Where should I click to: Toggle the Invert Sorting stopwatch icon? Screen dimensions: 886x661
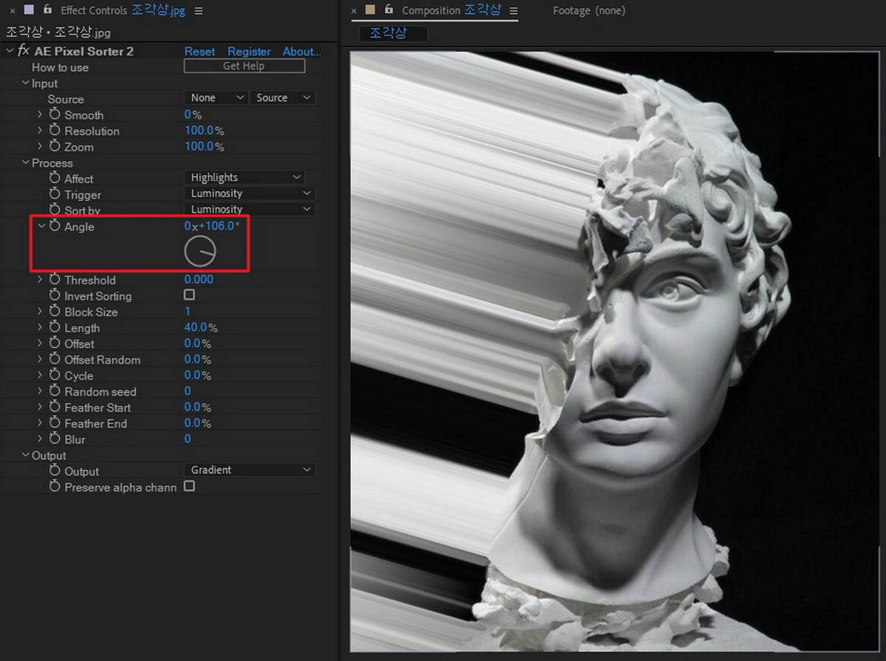(55, 295)
